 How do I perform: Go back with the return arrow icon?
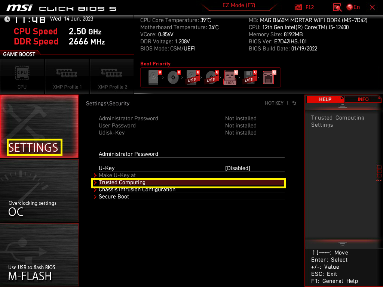point(294,103)
